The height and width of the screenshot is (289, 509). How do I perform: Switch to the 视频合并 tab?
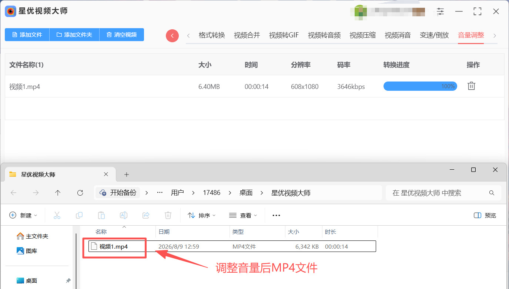pyautogui.click(x=247, y=36)
